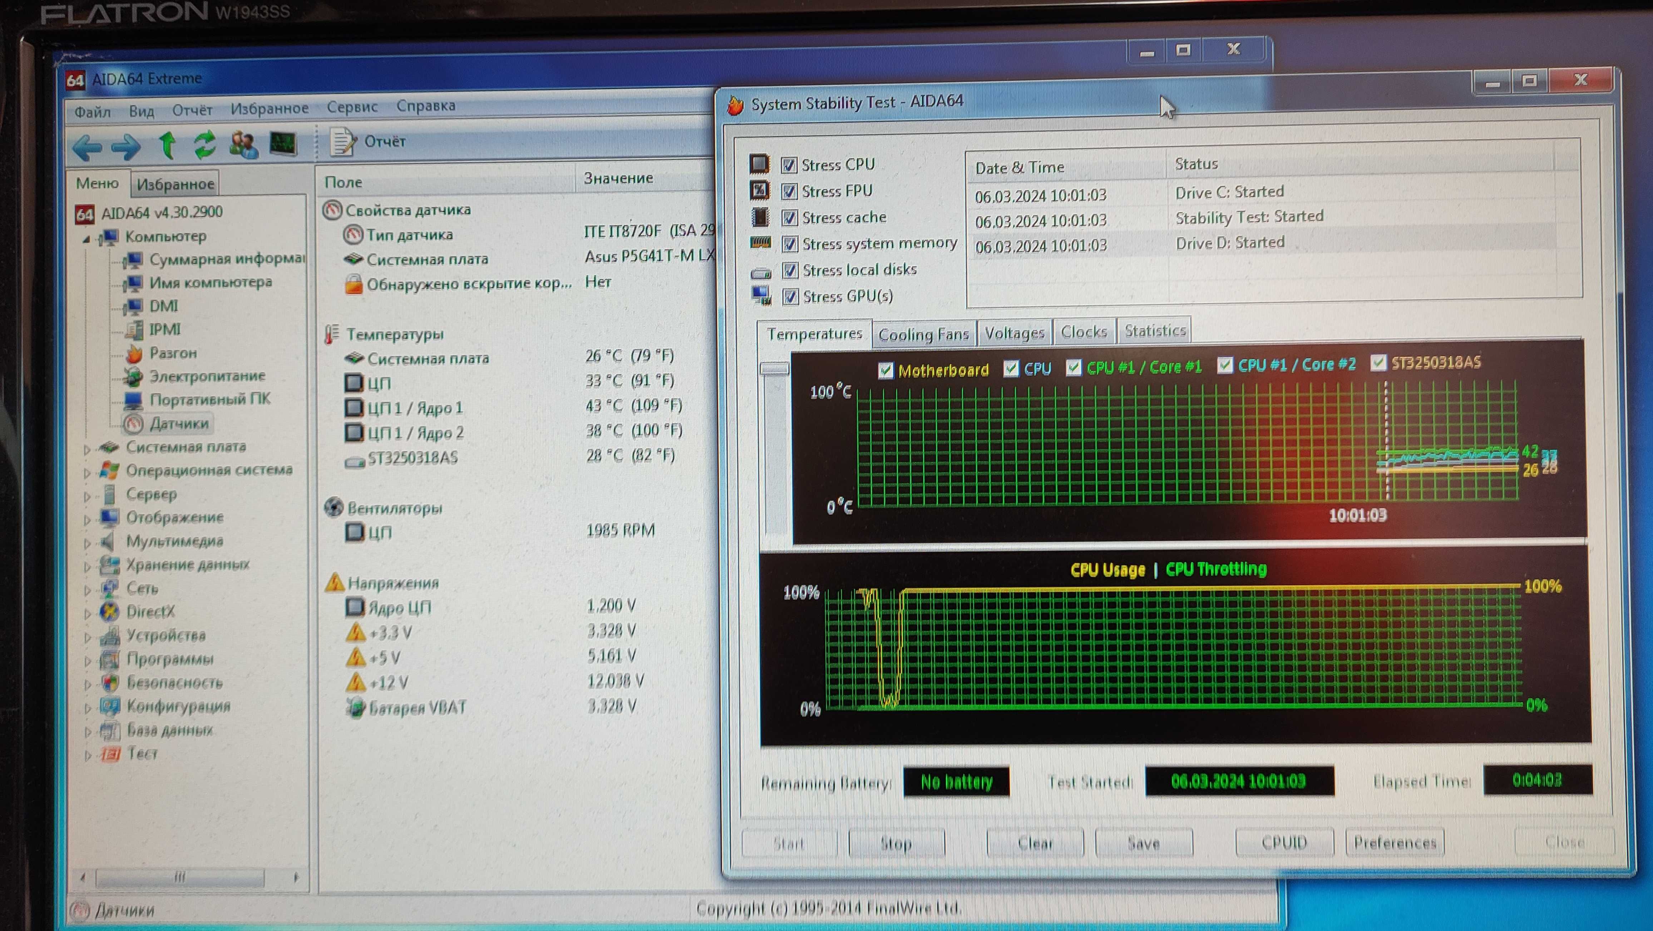Click the Батарея VBAT battery icon
This screenshot has height=931, width=1653.
click(355, 707)
